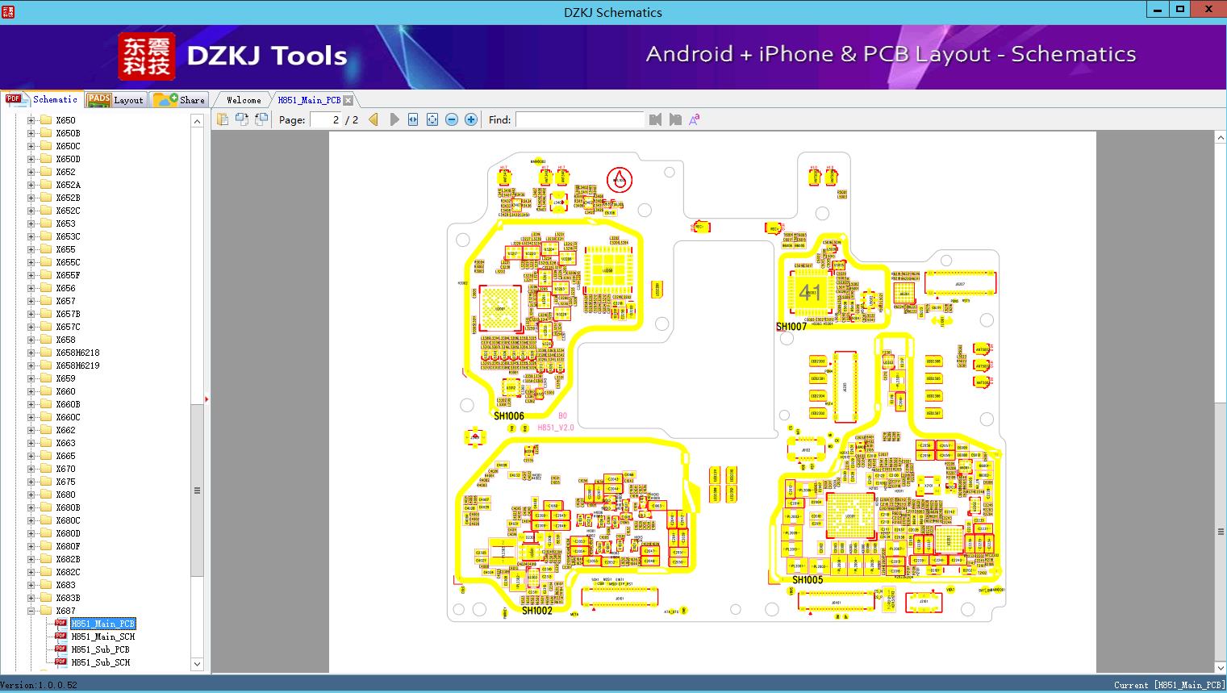Find previous match icon

(655, 119)
